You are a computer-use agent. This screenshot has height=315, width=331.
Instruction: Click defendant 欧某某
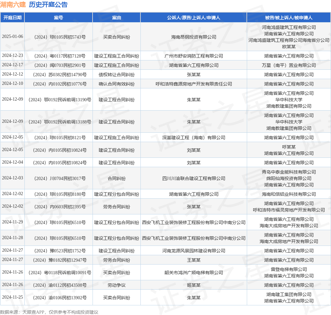click(289, 47)
